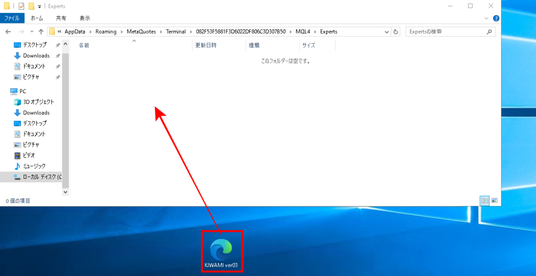Click navigation pane scroll up arrow

65,44
